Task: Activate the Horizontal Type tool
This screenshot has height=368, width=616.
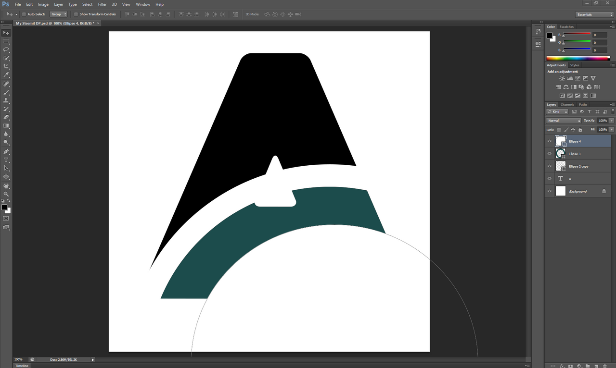Action: point(6,159)
